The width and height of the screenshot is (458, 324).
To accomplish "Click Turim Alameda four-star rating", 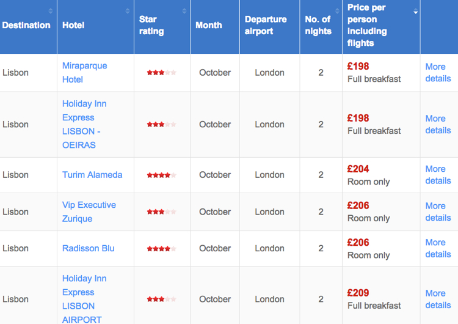I will [162, 175].
